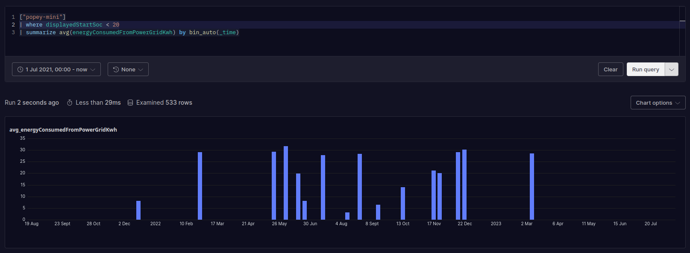
Task: Click the 'Run 2 seconds ago' status text
Action: (x=32, y=103)
